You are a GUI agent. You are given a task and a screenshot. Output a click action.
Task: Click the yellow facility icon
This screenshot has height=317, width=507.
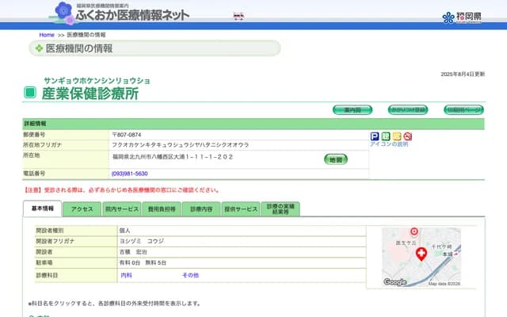click(397, 136)
